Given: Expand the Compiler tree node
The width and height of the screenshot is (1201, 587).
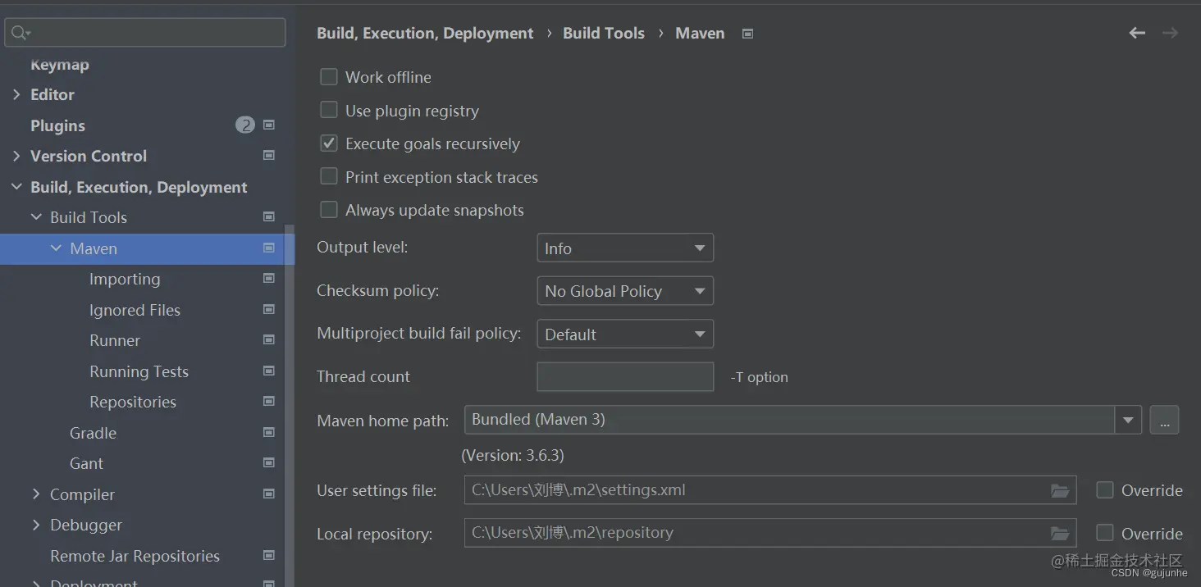Looking at the screenshot, I should pyautogui.click(x=36, y=494).
